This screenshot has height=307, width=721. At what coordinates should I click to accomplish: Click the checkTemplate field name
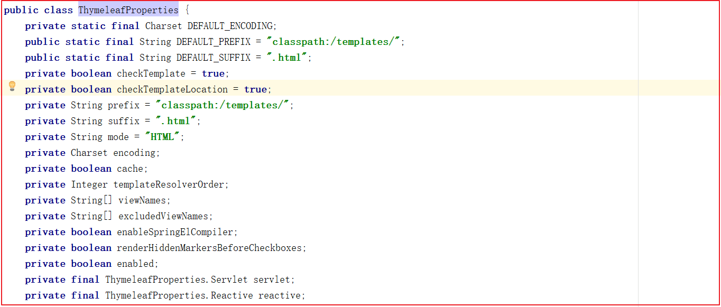click(x=151, y=73)
